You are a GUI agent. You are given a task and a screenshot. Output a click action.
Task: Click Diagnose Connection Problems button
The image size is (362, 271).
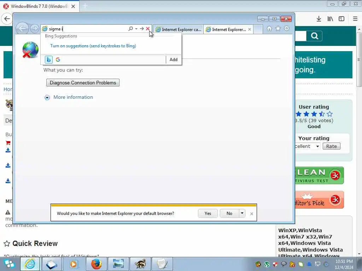tap(83, 83)
